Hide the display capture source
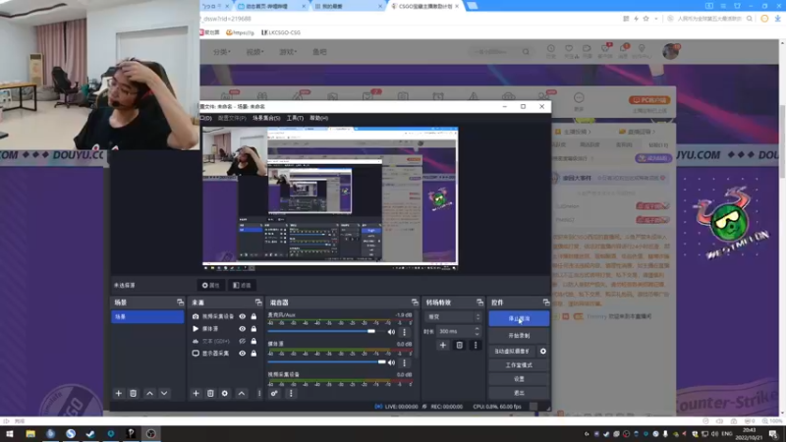 [x=242, y=354]
